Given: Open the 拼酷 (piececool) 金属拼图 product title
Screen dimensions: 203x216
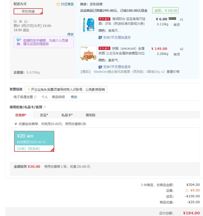Looking at the screenshot, I should tap(122, 51).
